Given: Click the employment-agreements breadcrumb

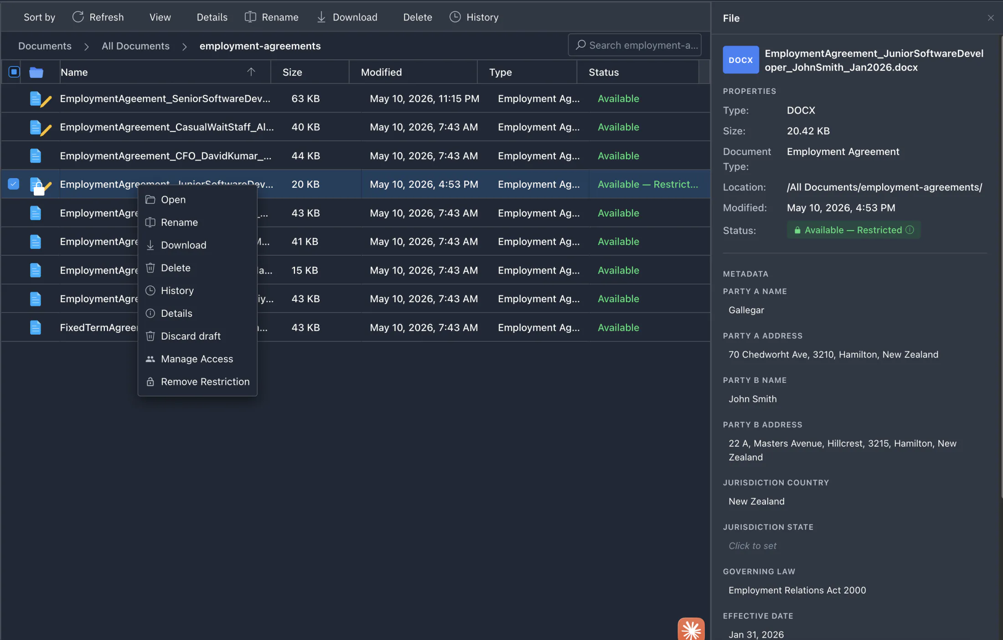Looking at the screenshot, I should 260,46.
